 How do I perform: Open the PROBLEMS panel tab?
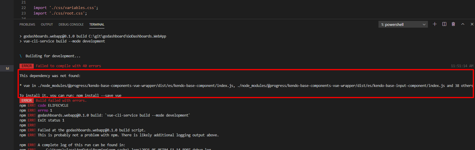[x=27, y=24]
